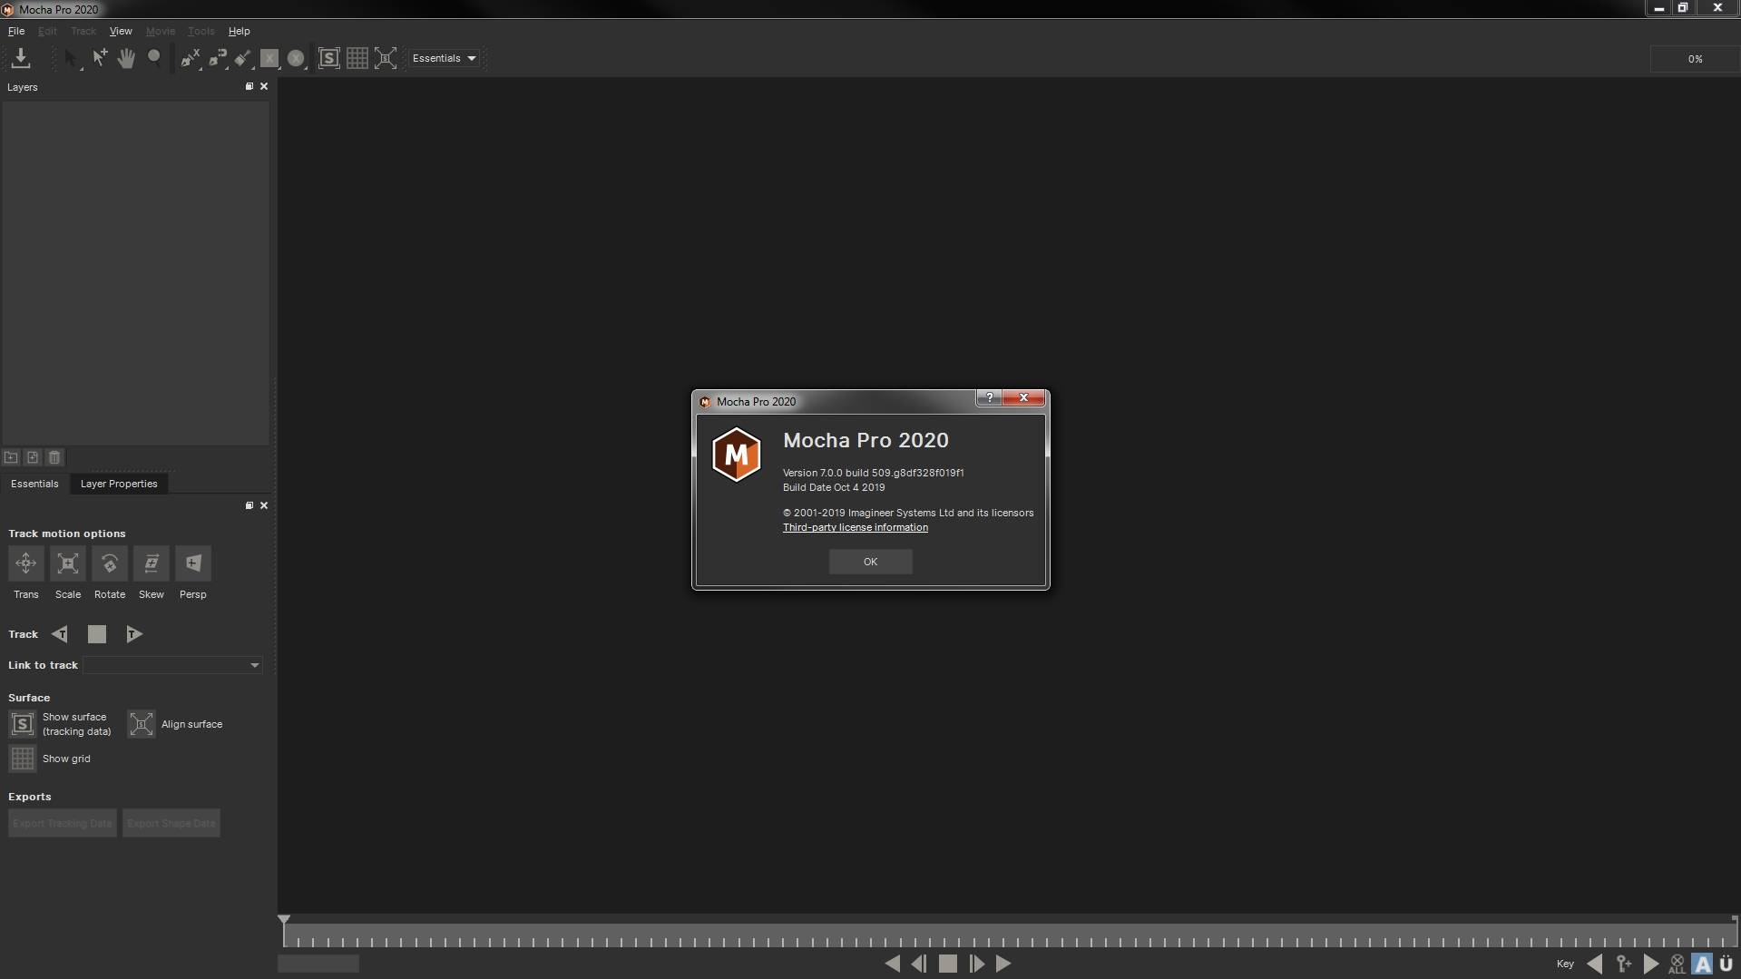
Task: Step back one frame
Action: click(x=919, y=964)
